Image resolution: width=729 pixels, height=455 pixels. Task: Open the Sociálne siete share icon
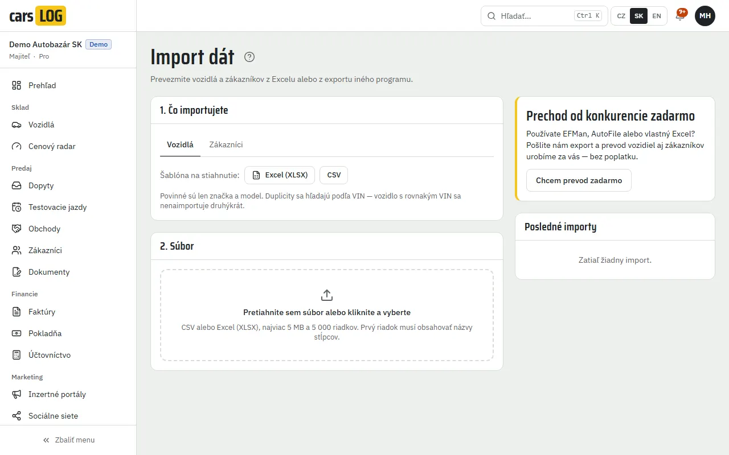pos(17,416)
